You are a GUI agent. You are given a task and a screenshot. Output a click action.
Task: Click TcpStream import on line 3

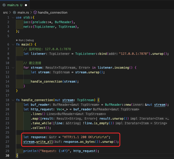tap(67, 27)
